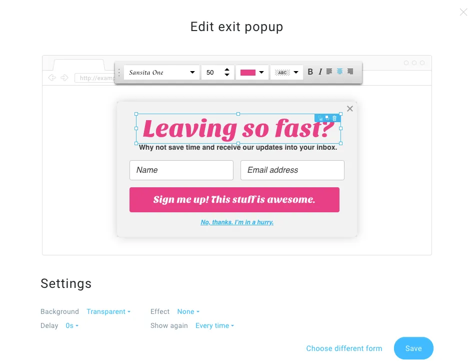Toggle bold formatting in text toolbar
472x364 pixels.
[310, 72]
